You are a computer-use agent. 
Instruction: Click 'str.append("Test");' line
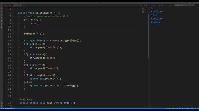43,58
